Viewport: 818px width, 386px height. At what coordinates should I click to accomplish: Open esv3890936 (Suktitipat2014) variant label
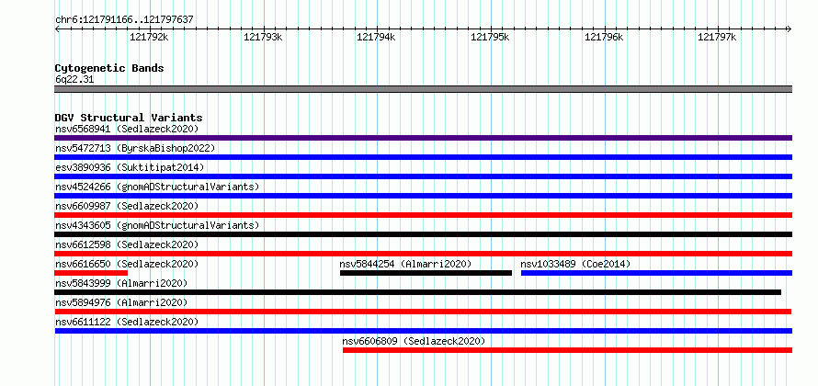click(130, 167)
